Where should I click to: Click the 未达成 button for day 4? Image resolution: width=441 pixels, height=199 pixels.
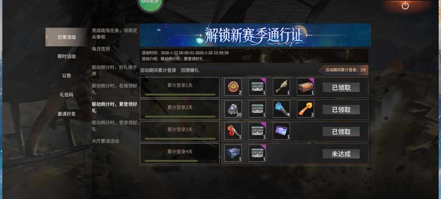341,154
